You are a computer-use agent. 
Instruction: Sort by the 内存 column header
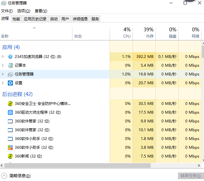pos(144,33)
